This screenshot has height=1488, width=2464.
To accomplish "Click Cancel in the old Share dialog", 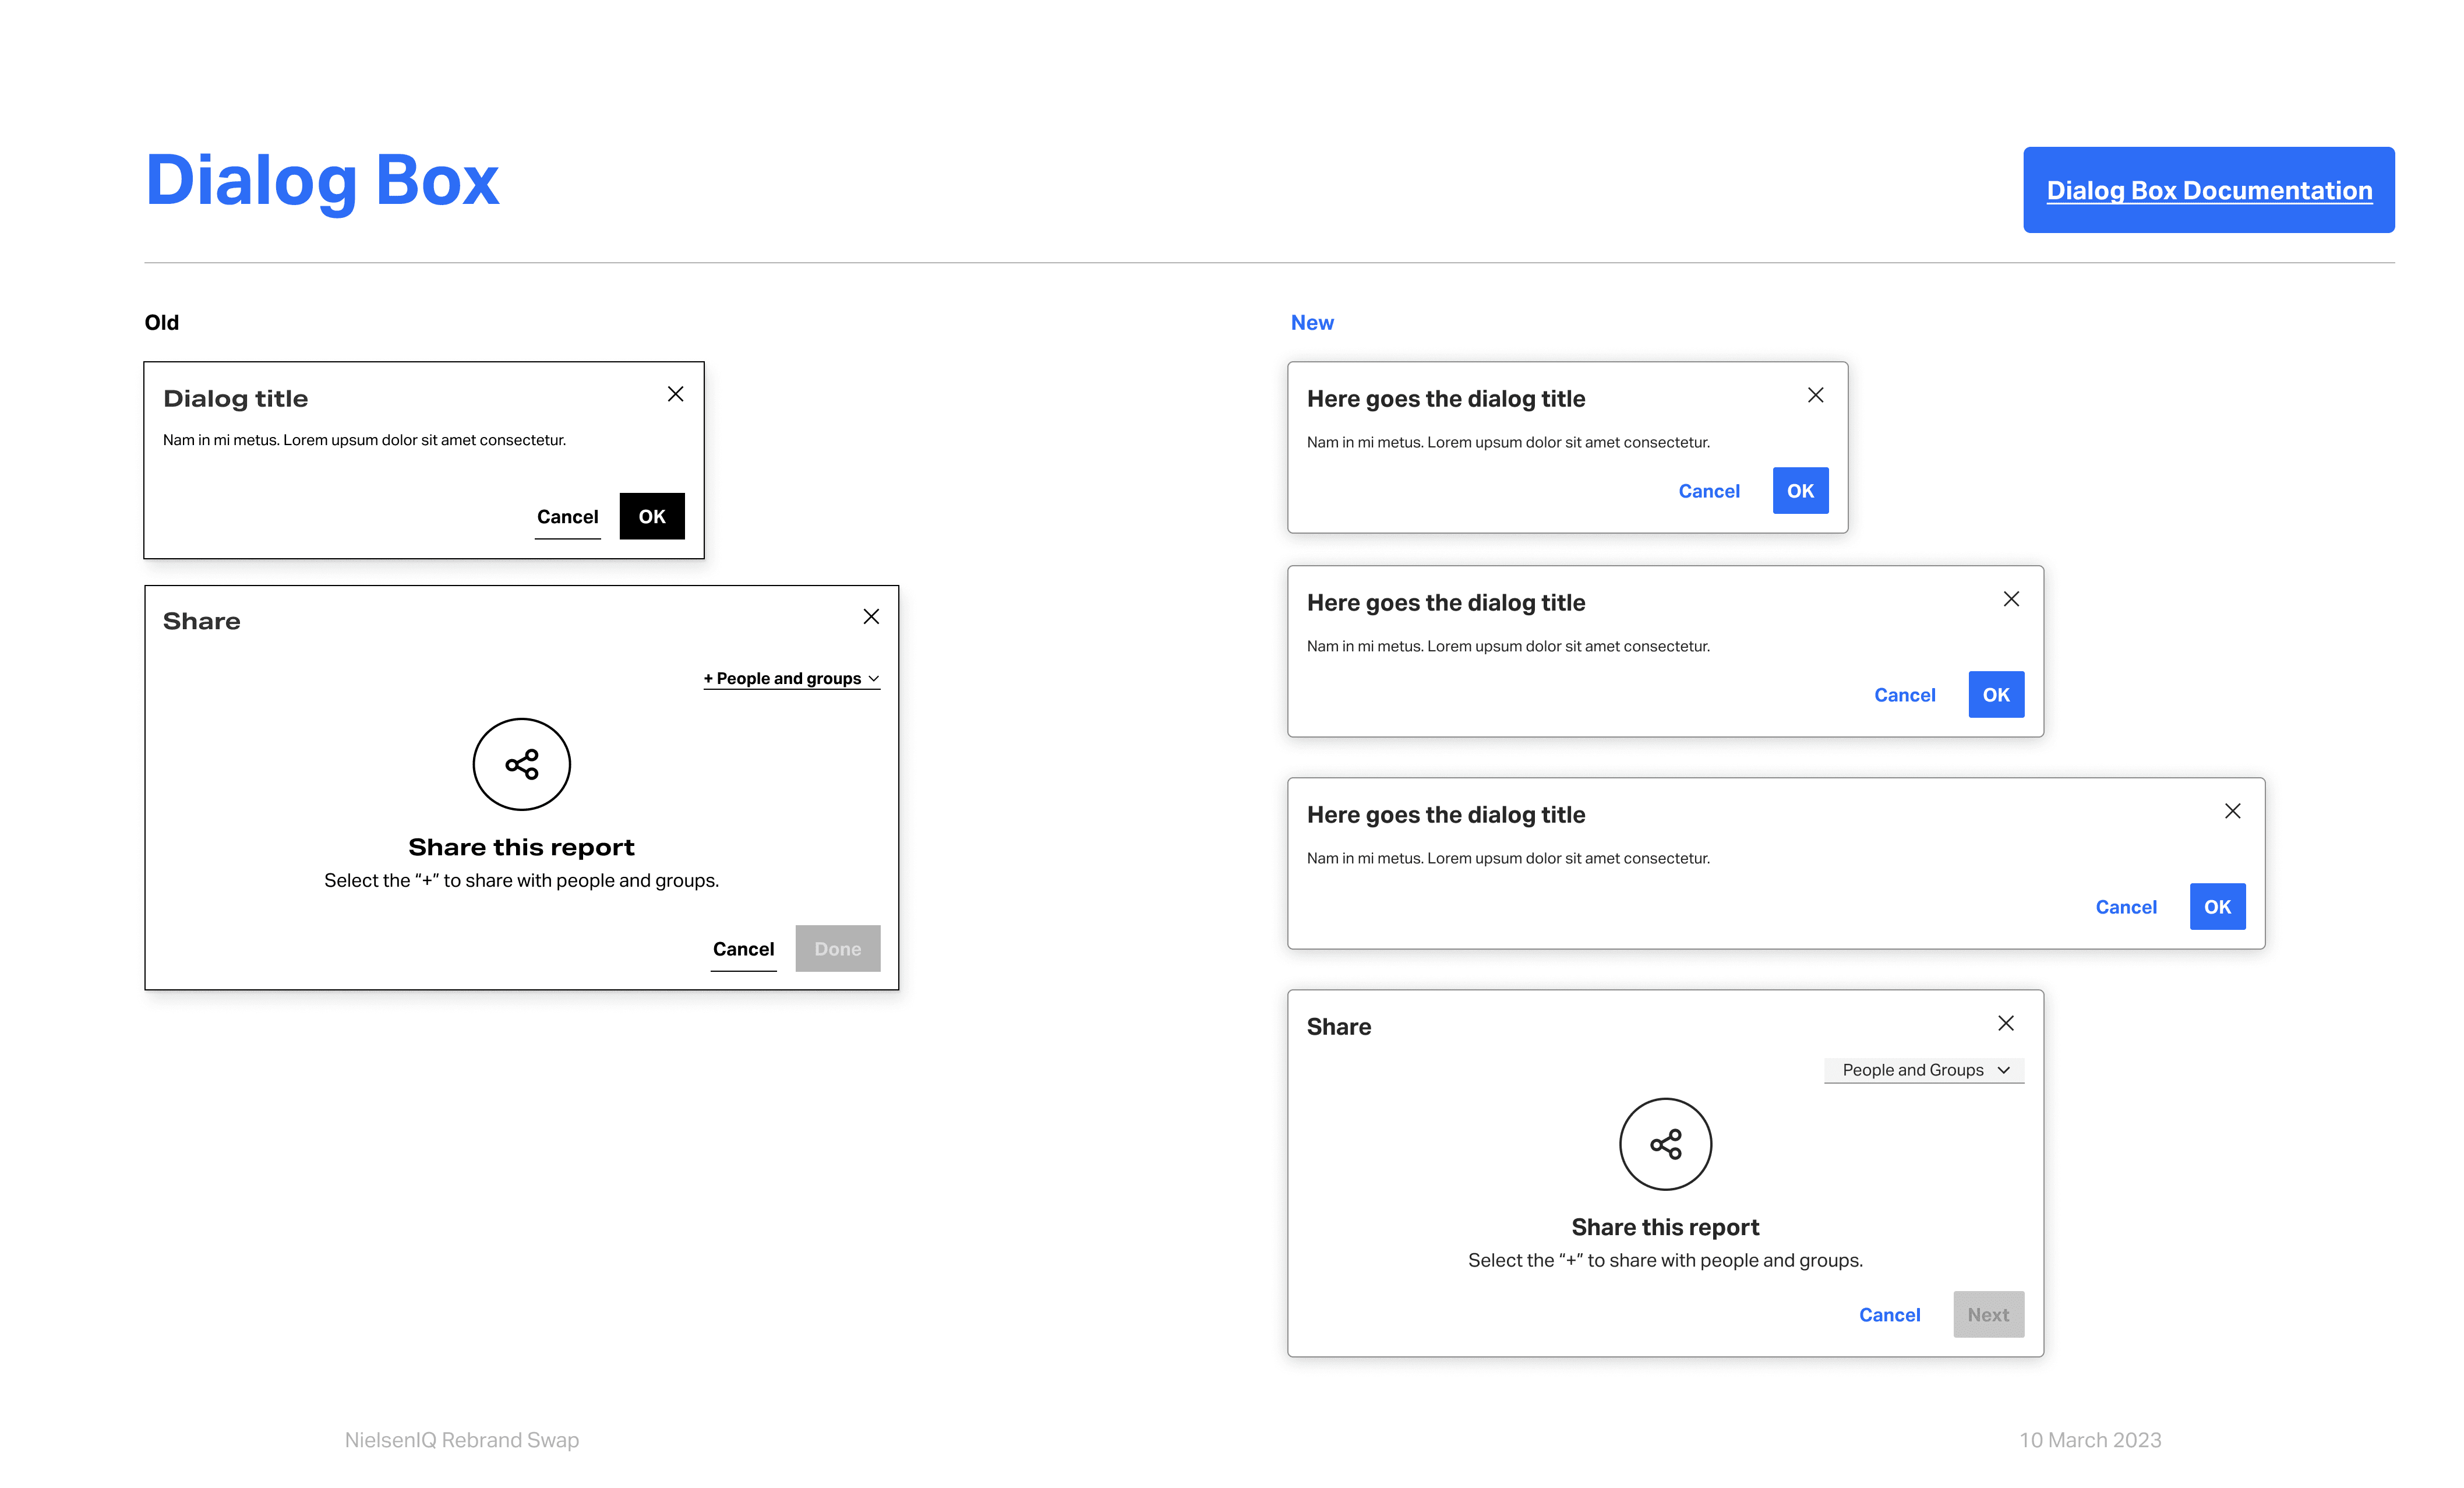I will tap(743, 949).
